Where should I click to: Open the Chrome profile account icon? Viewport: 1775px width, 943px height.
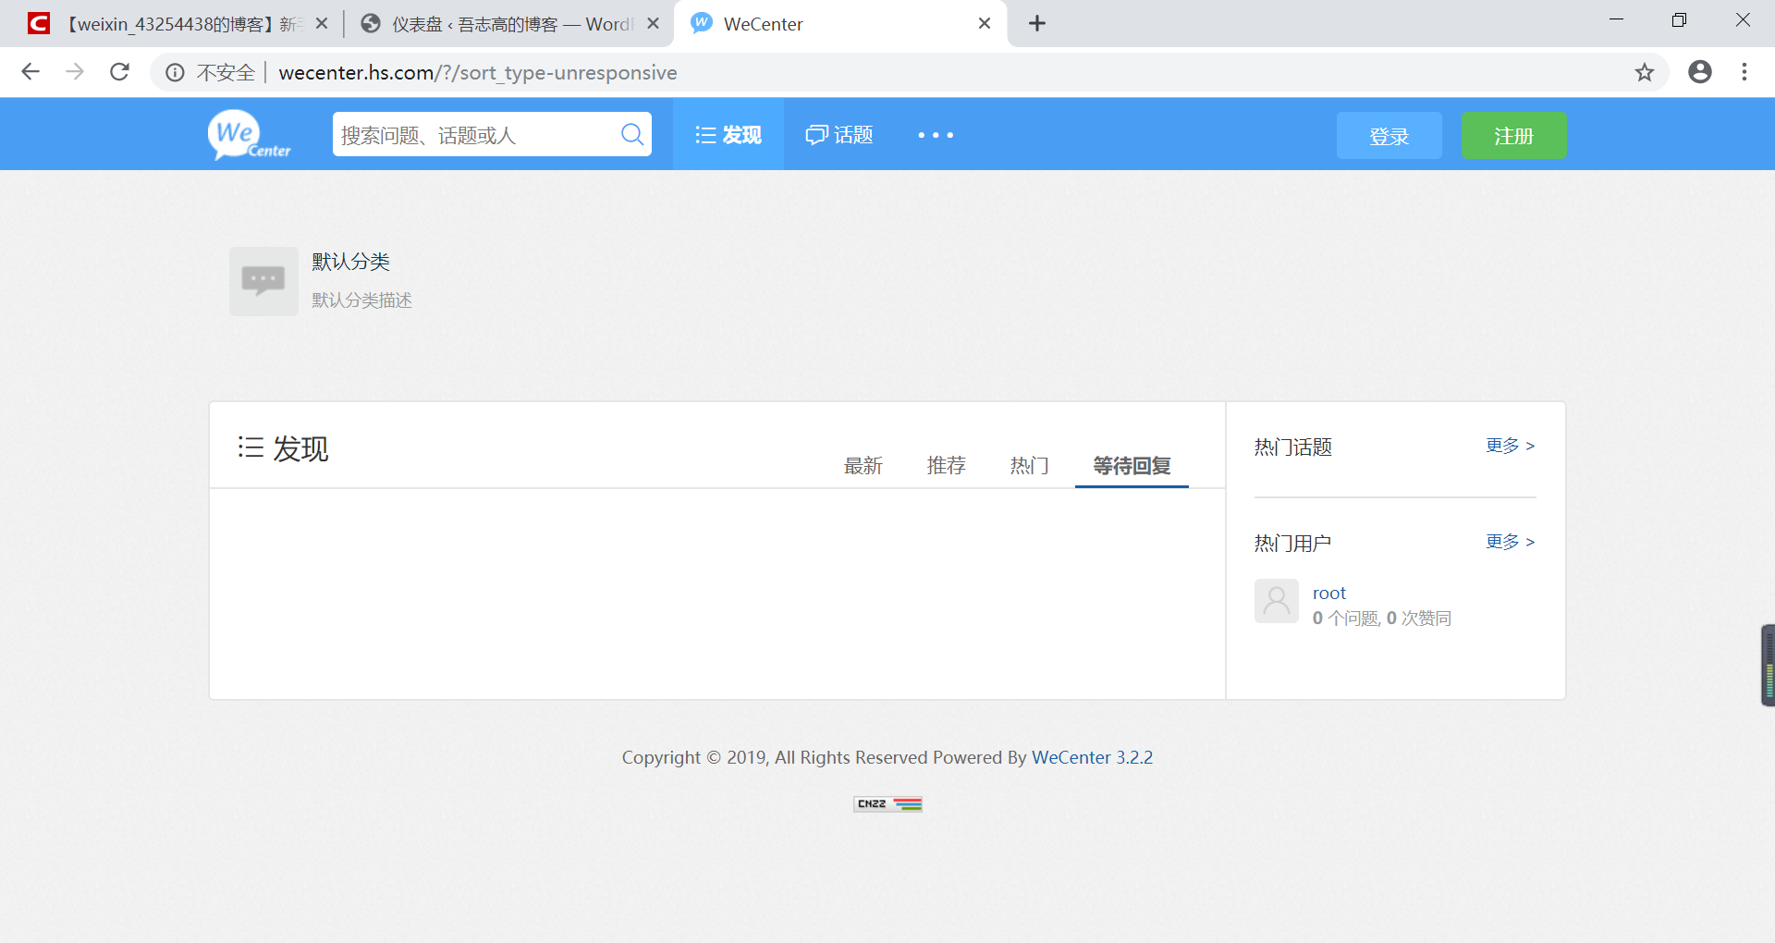[1700, 72]
